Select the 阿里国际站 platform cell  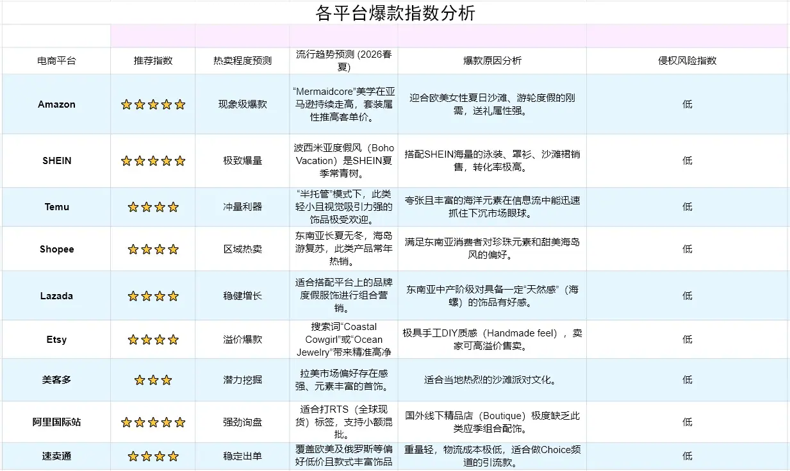tap(56, 422)
